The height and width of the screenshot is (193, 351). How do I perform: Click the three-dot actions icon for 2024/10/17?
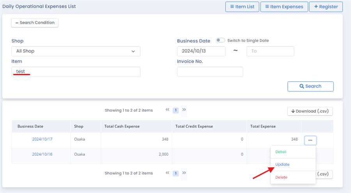click(310, 140)
